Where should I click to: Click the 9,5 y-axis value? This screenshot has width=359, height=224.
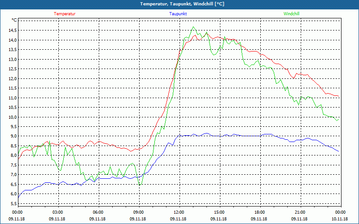click(x=14, y=127)
